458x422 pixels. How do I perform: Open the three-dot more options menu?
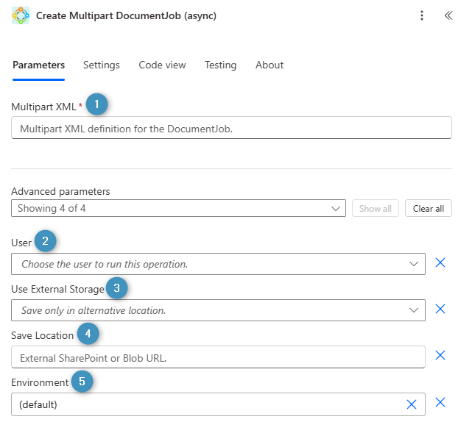click(x=422, y=15)
